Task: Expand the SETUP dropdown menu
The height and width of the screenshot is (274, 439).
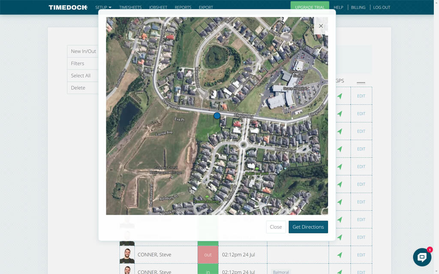Action: click(x=103, y=7)
